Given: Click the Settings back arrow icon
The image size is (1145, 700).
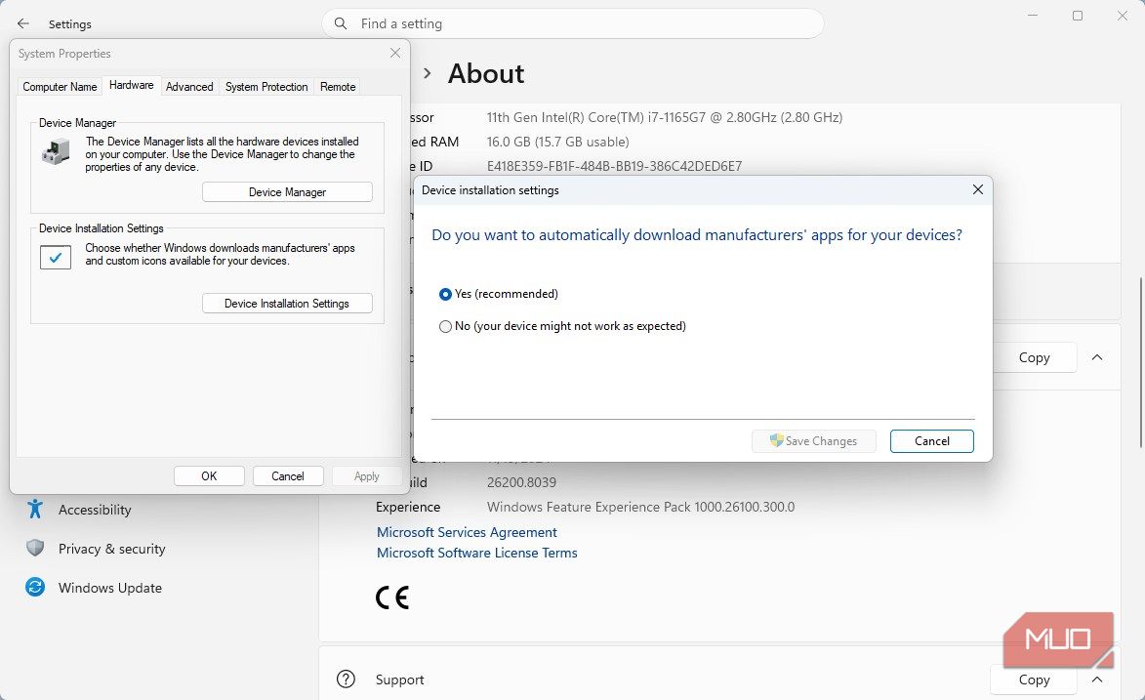Looking at the screenshot, I should (23, 24).
